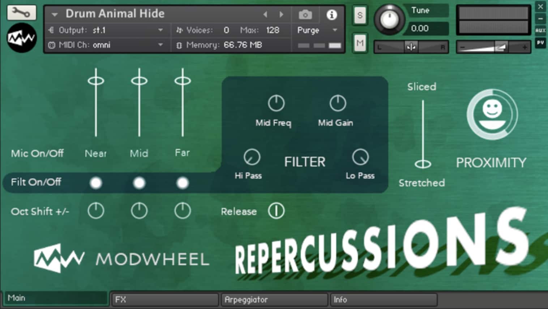Open the Output st.1 dropdown

click(107, 30)
